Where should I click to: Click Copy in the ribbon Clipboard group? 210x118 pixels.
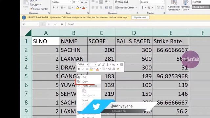34,5
